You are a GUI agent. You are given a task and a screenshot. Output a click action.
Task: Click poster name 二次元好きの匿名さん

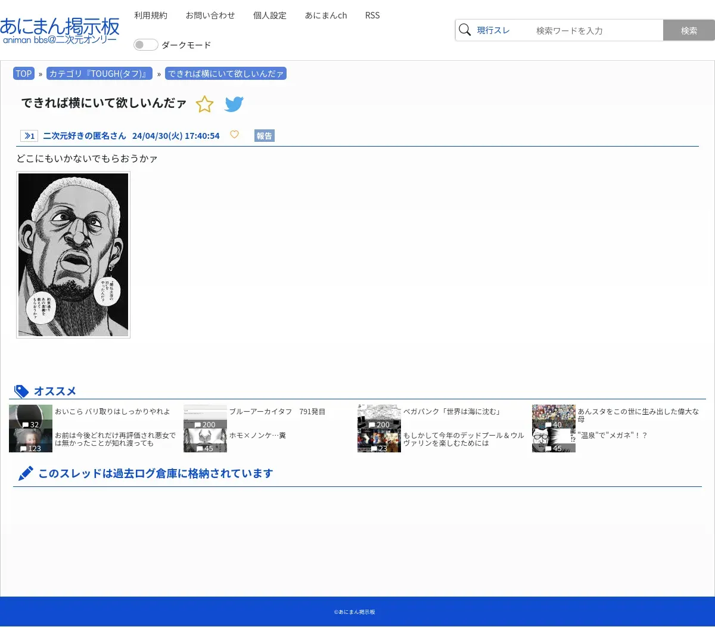85,136
